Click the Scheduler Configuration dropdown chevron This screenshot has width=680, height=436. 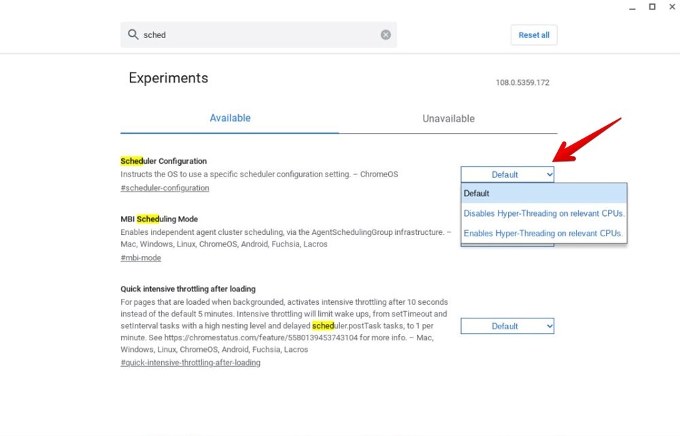point(549,174)
